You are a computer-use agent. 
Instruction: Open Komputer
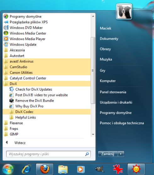pos(108,81)
